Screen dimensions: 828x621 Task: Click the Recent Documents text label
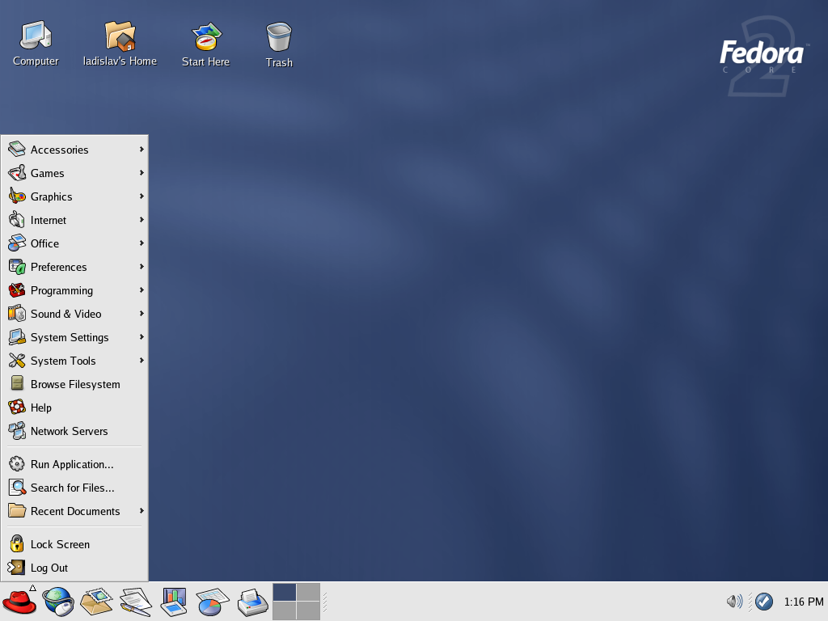pyautogui.click(x=75, y=511)
